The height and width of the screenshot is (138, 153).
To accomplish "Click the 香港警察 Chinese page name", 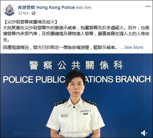I will (26, 7).
